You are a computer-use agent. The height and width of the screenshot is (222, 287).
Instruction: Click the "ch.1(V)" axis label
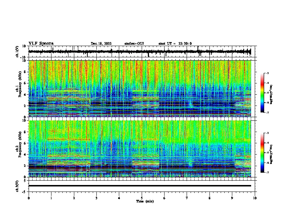17,51
